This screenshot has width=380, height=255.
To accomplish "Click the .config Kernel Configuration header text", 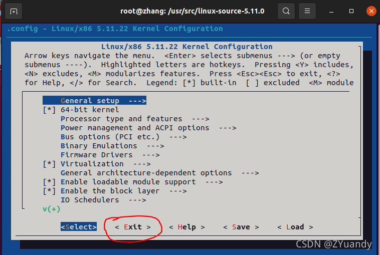I will pos(115,29).
